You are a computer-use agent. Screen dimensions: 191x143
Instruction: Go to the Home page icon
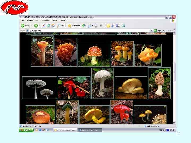[x=53, y=26]
